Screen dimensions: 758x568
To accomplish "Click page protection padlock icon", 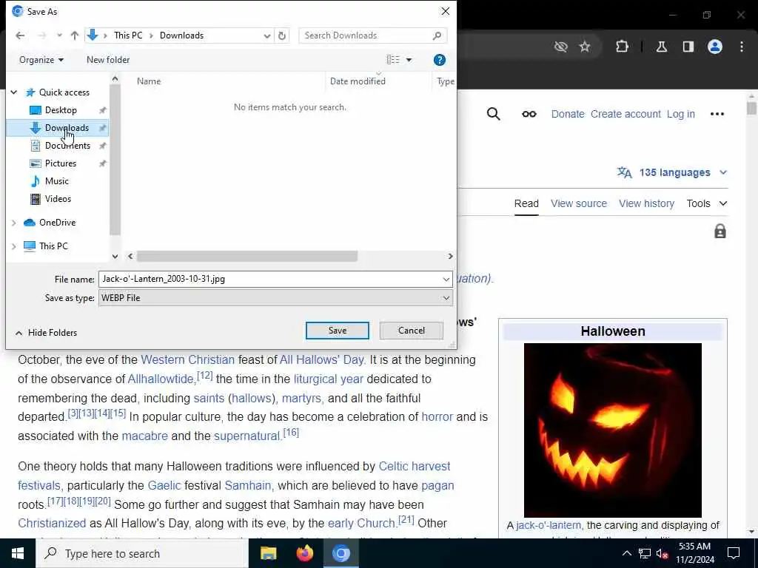I will coord(720,231).
